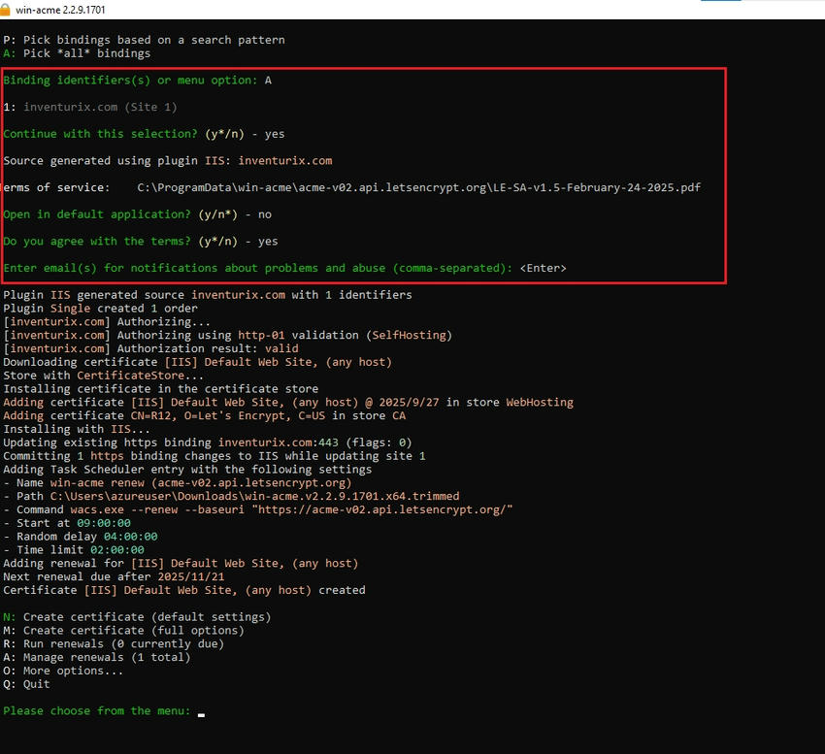Click 'Adding Task Scheduler entry' line
The width and height of the screenshot is (825, 754).
[188, 470]
